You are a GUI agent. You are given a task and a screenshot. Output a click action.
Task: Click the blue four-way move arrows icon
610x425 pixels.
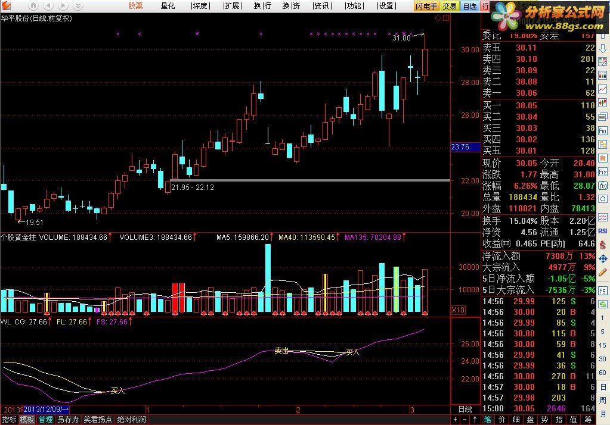603,259
